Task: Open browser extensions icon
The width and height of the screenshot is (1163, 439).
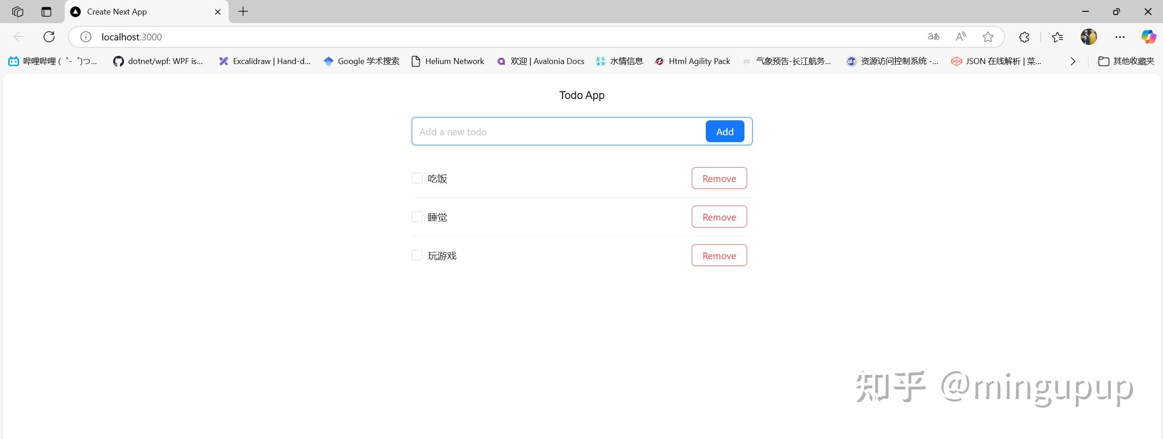Action: pos(1023,37)
